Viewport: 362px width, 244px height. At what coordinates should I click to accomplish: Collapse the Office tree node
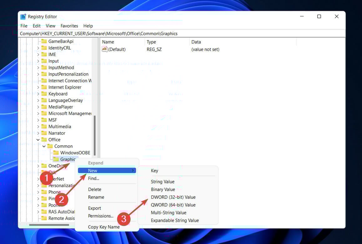coord(38,140)
